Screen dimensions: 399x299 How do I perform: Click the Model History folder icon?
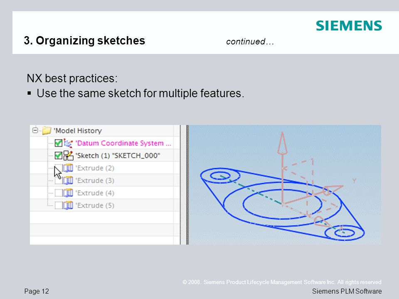[x=47, y=130]
